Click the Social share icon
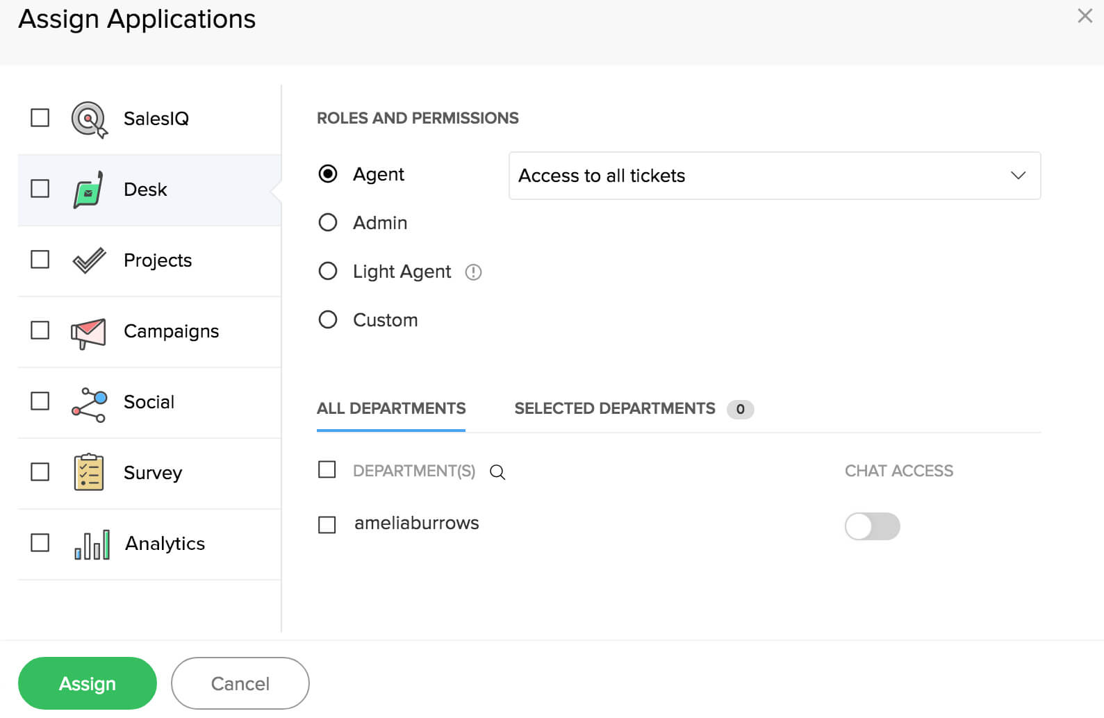1104x718 pixels. (89, 405)
